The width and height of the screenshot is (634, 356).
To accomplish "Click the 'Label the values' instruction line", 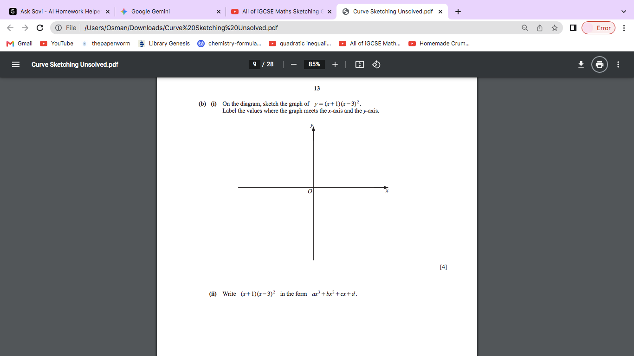I will tap(301, 111).
